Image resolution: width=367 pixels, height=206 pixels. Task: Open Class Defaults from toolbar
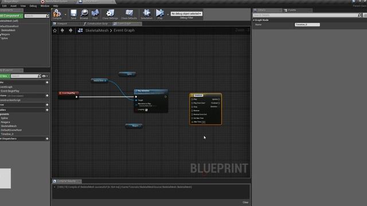point(129,14)
